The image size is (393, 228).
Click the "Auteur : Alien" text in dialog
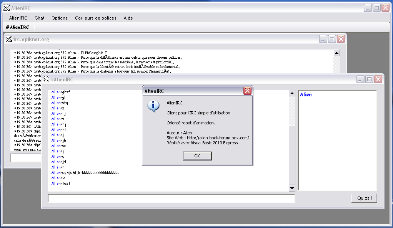[179, 133]
